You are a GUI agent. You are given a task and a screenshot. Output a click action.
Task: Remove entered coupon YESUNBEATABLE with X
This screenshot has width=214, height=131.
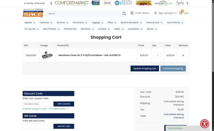click(x=68, y=109)
